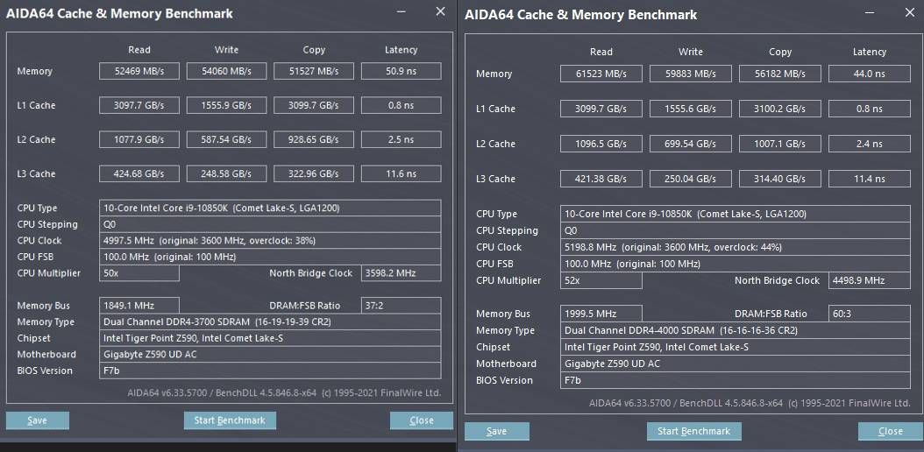Click DDR4-3700 SDRAM memory type row
This screenshot has height=452, width=924.
pyautogui.click(x=270, y=322)
